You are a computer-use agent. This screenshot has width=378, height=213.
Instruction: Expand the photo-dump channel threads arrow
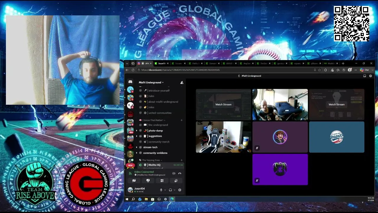click(136, 130)
